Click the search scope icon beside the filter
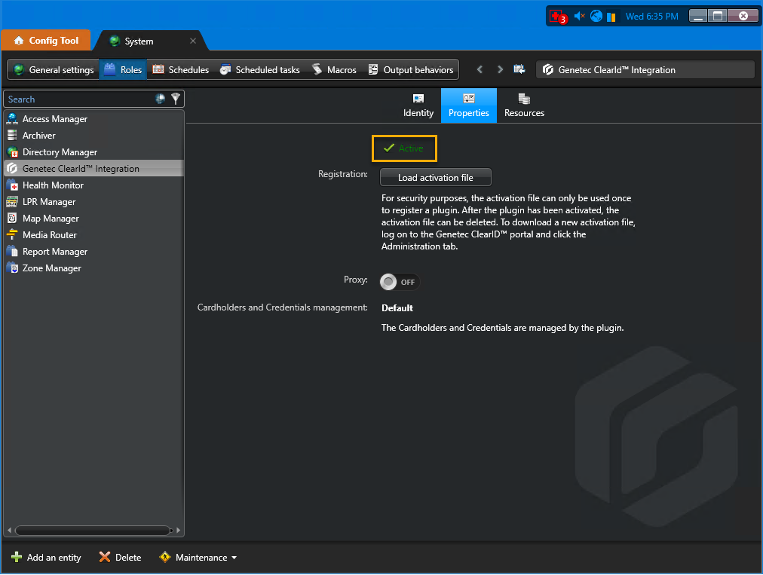Viewport: 763px width, 575px height. pyautogui.click(x=161, y=99)
